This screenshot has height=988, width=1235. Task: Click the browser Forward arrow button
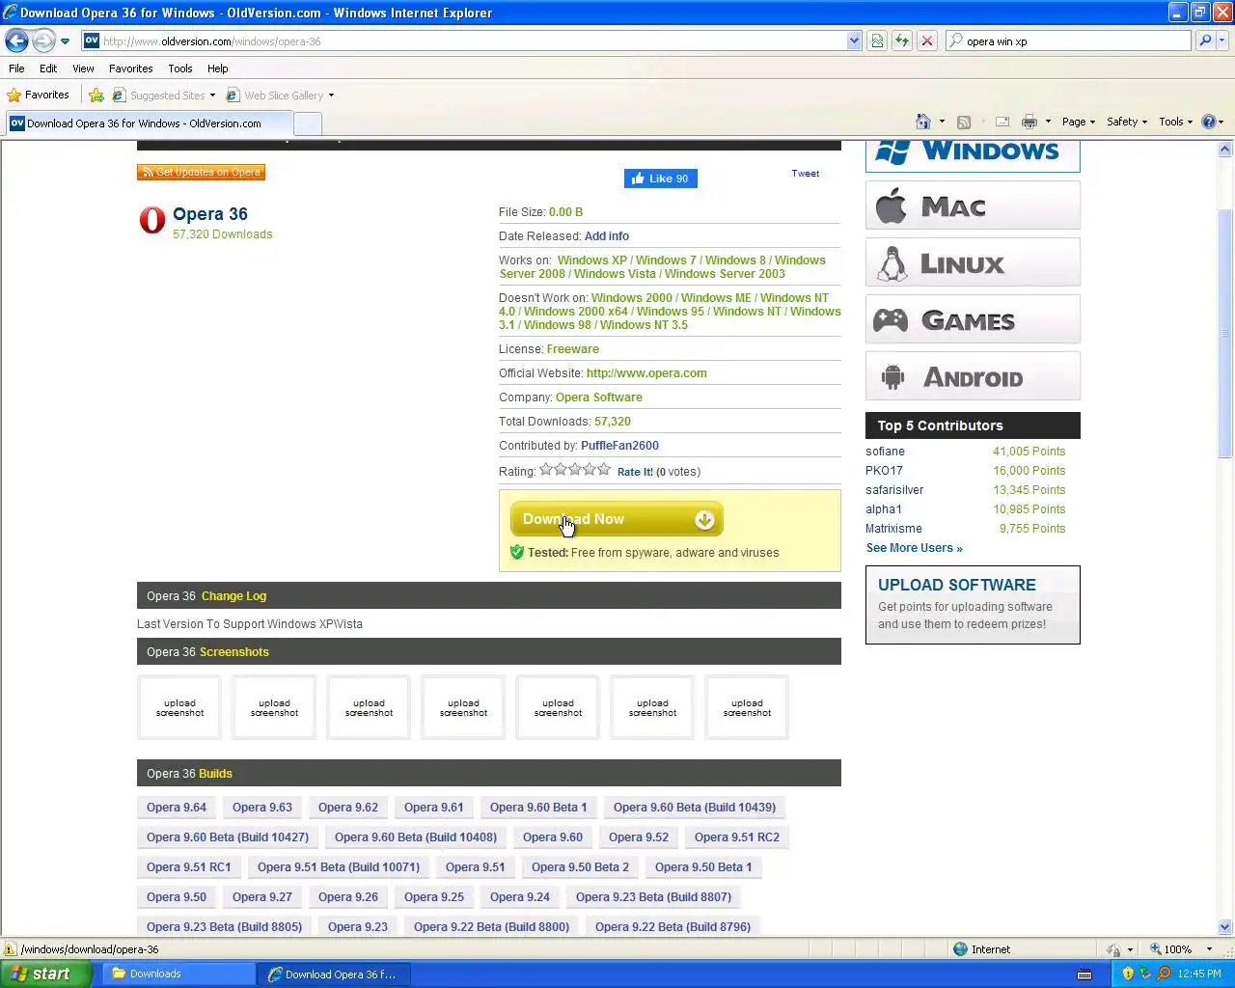click(43, 41)
